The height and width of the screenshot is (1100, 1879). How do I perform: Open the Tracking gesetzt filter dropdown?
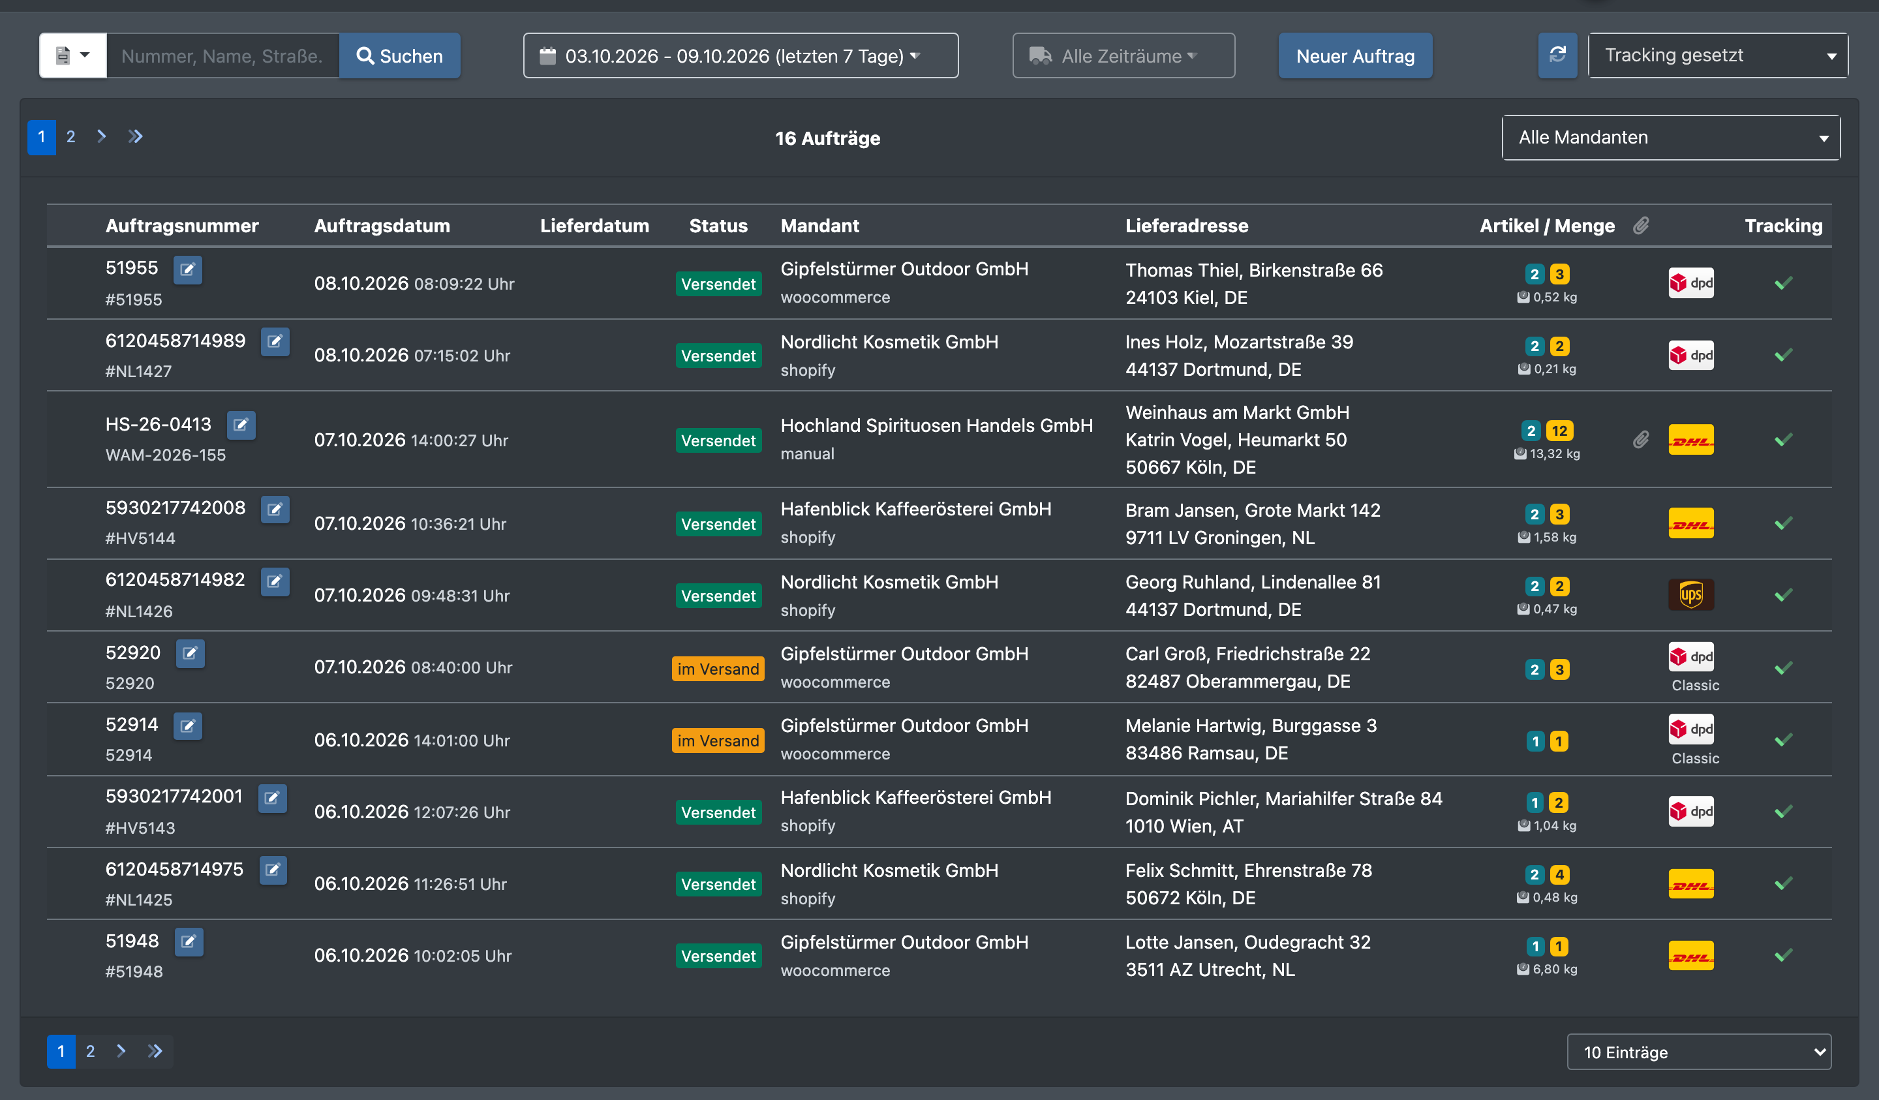click(x=1718, y=55)
